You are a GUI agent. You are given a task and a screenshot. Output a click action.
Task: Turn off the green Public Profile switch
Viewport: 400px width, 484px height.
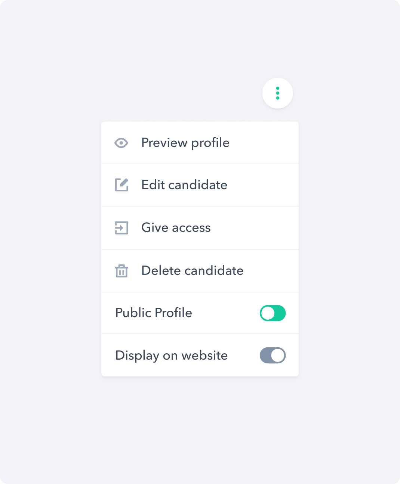pos(273,313)
